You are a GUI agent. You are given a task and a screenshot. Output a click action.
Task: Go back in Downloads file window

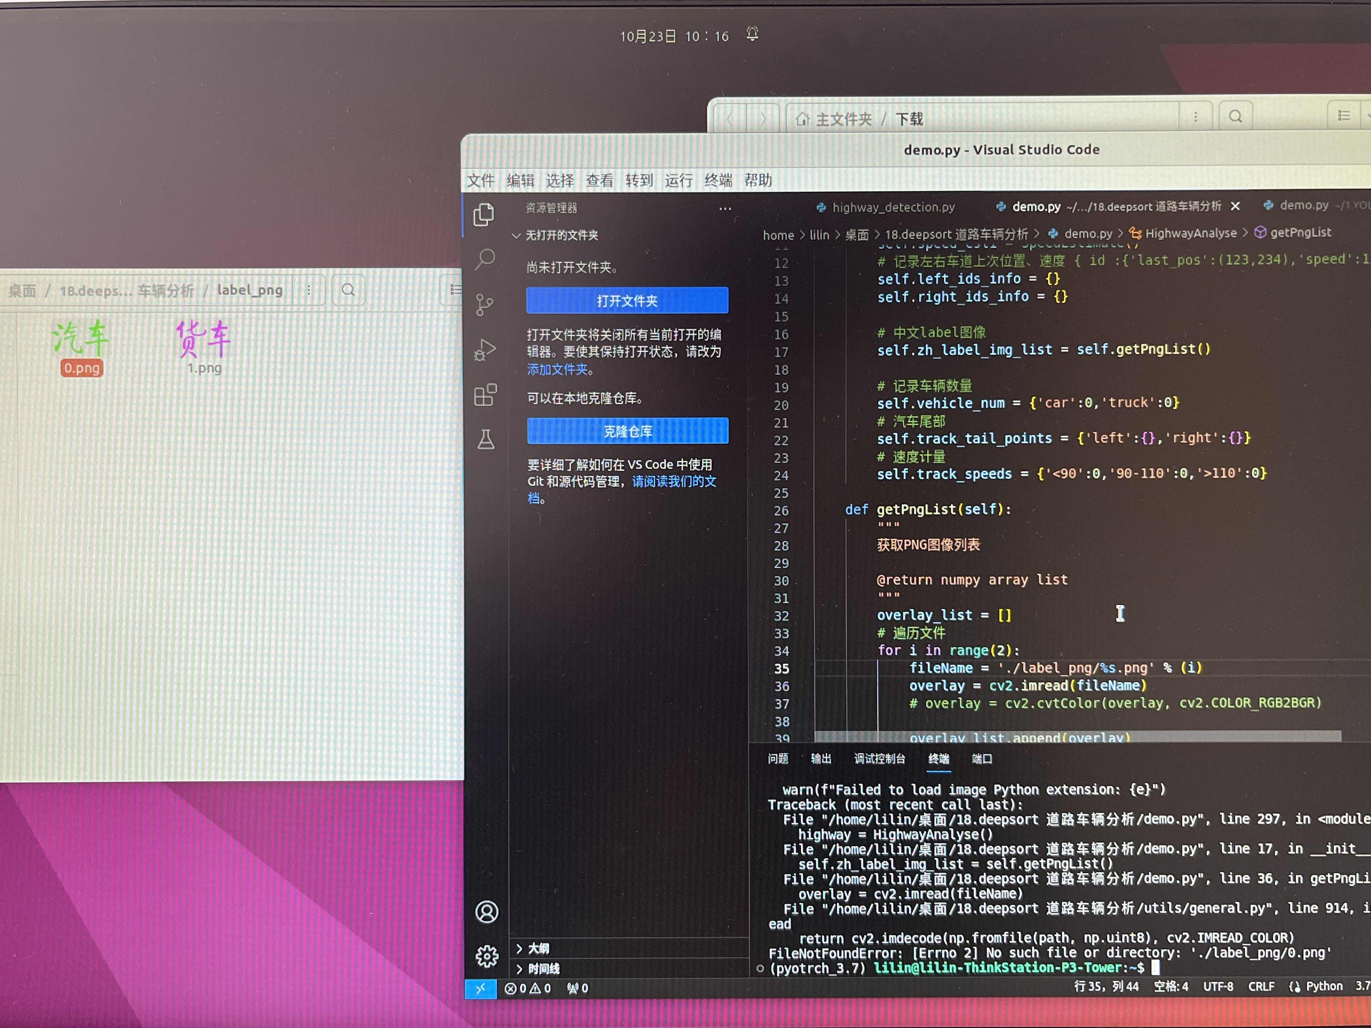click(x=729, y=118)
